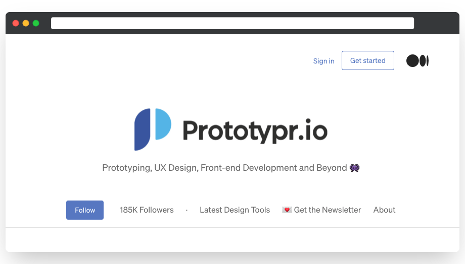The image size is (465, 264).
Task: Click the dark title bar beside the address bar
Action: point(437,23)
